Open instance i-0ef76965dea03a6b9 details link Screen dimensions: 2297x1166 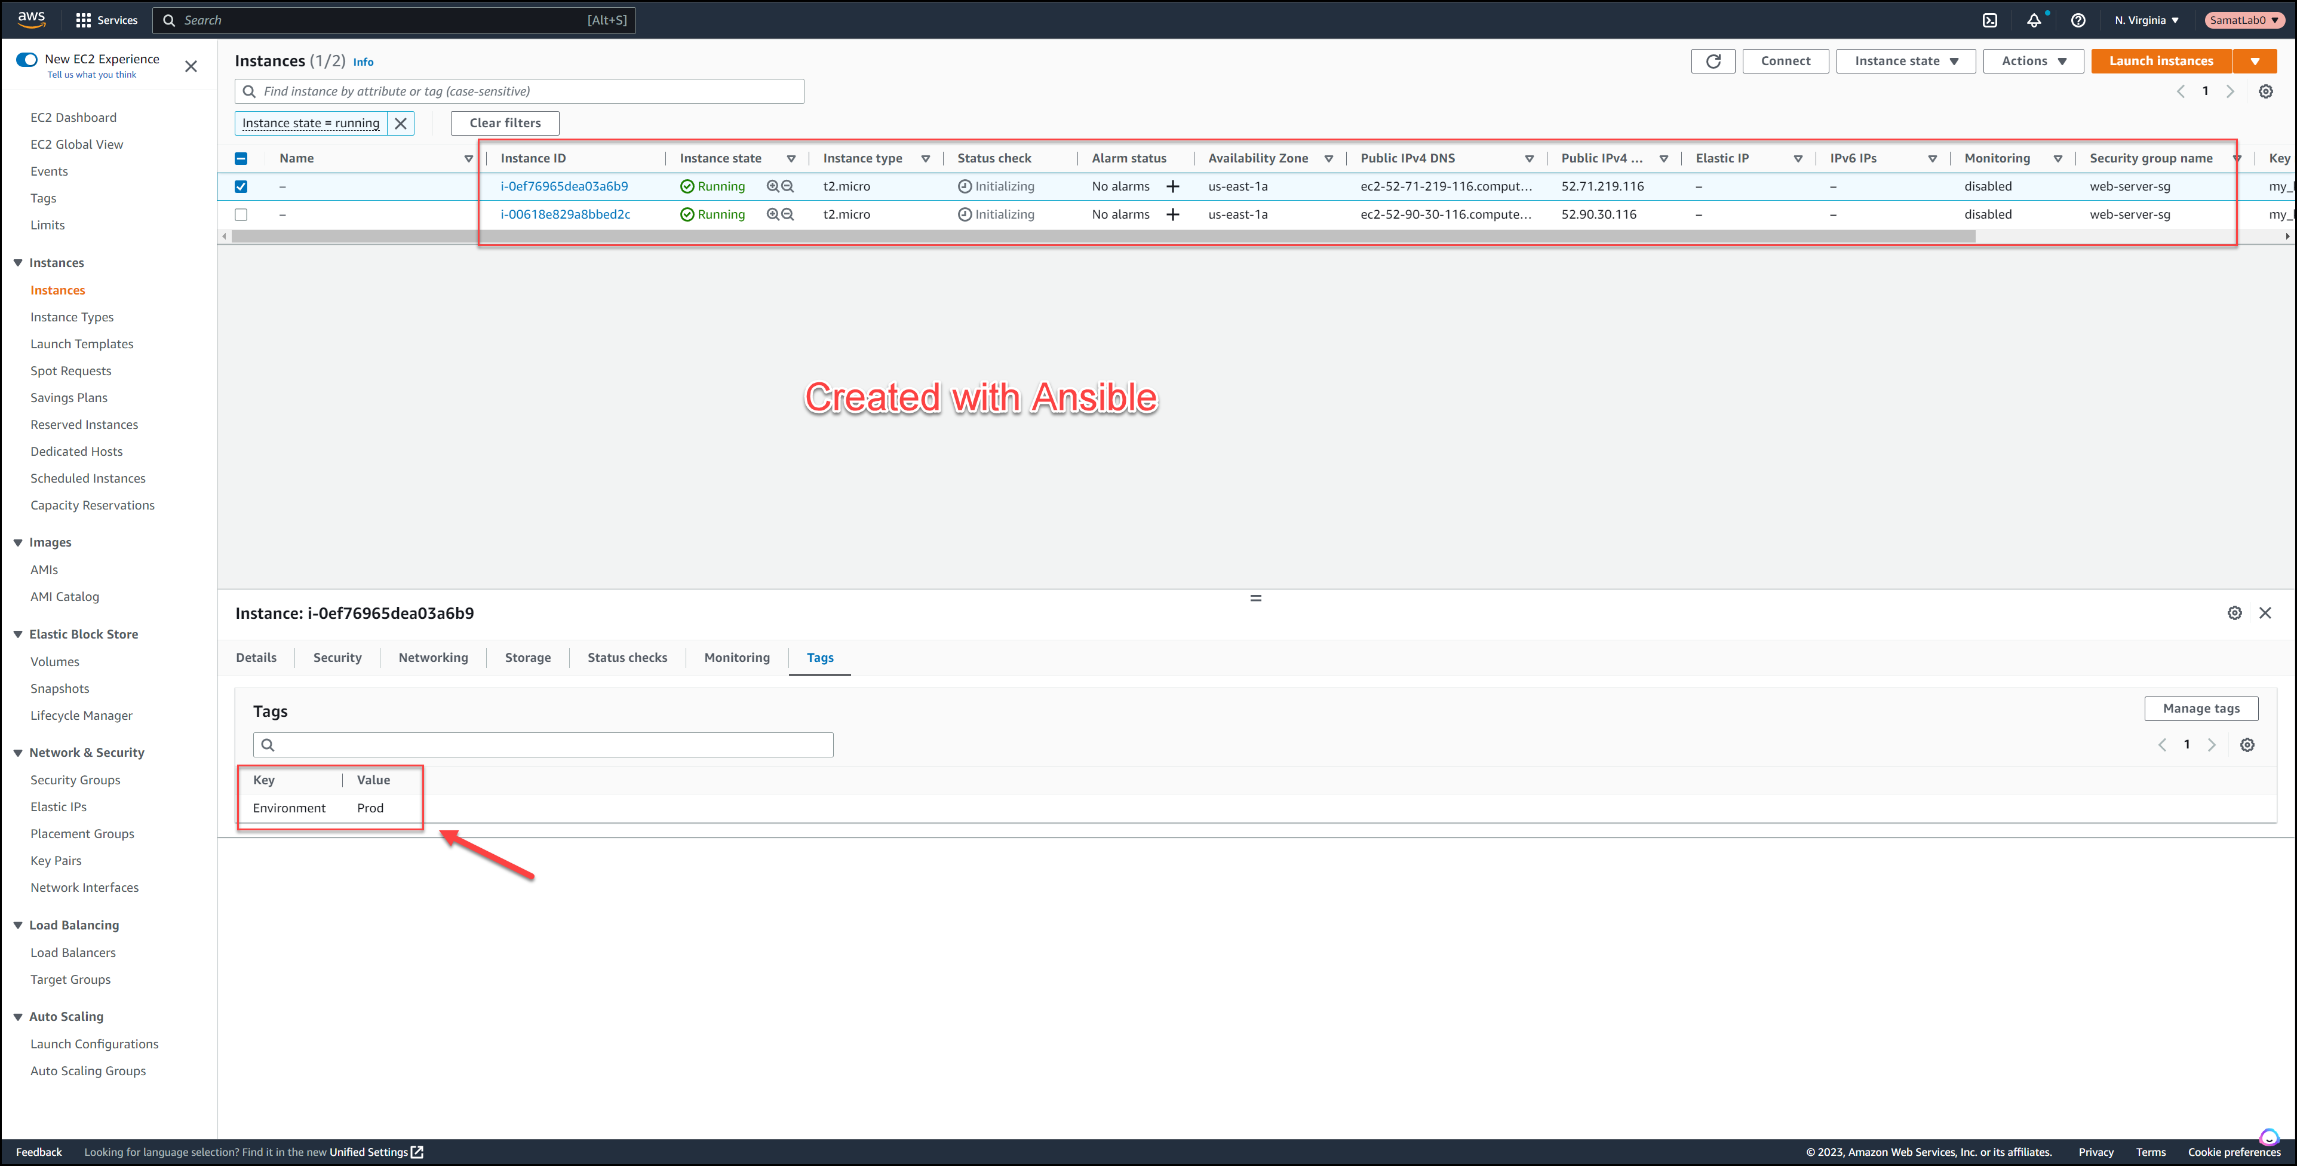point(566,186)
